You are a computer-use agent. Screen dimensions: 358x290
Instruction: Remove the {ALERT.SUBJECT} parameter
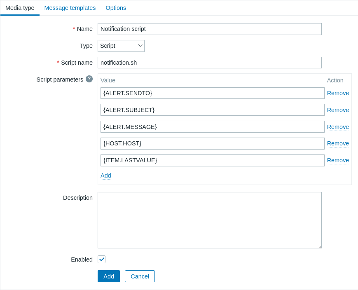pyautogui.click(x=338, y=110)
